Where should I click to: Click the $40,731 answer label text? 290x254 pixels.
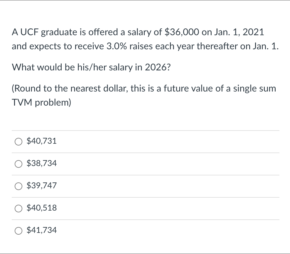pos(41,141)
